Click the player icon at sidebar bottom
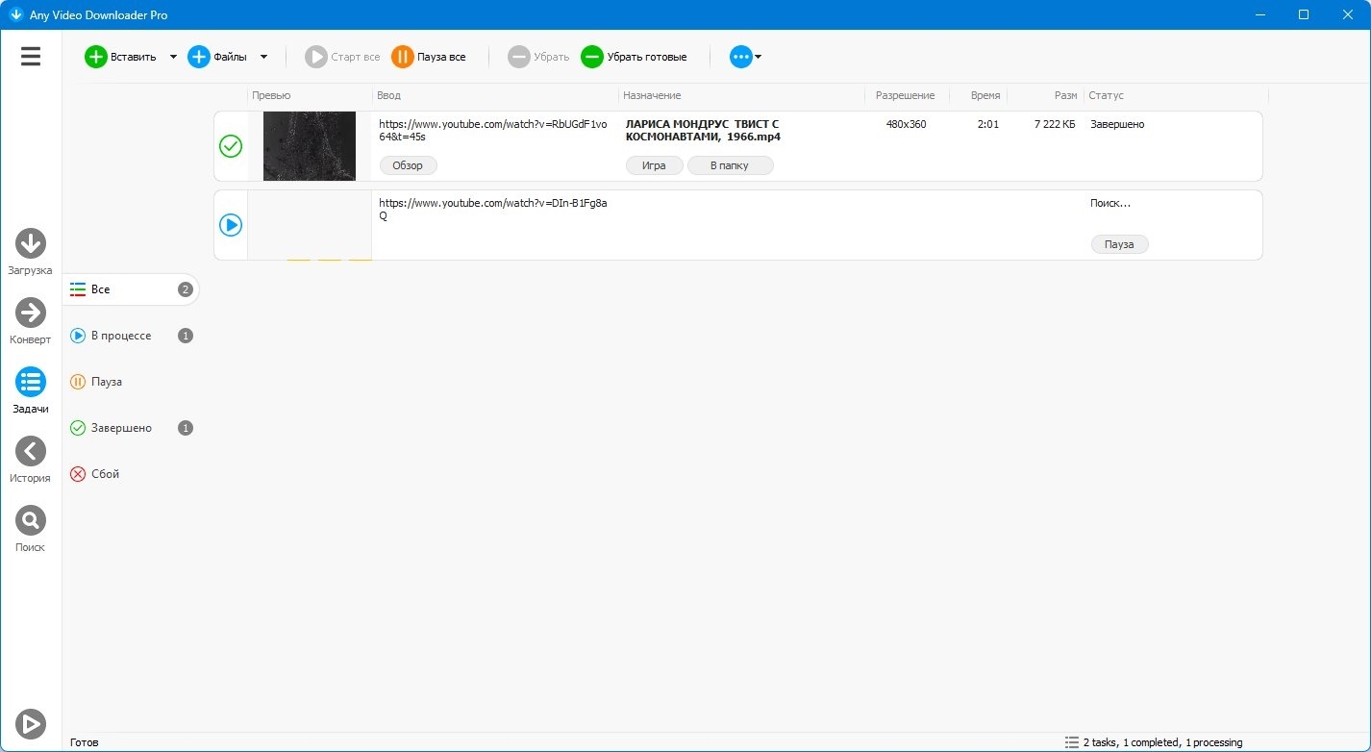The image size is (1371, 752). click(x=31, y=723)
